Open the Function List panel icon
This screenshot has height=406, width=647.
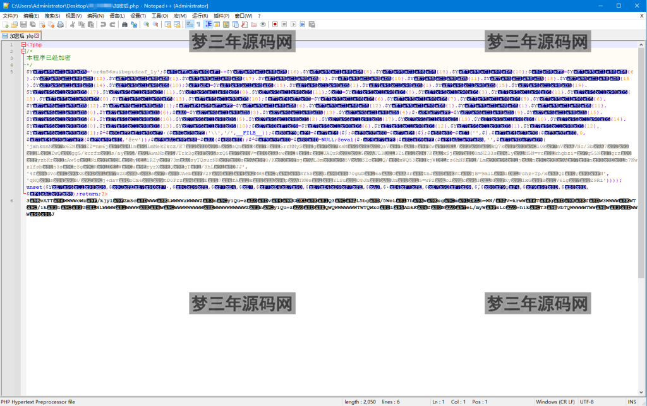coord(245,25)
